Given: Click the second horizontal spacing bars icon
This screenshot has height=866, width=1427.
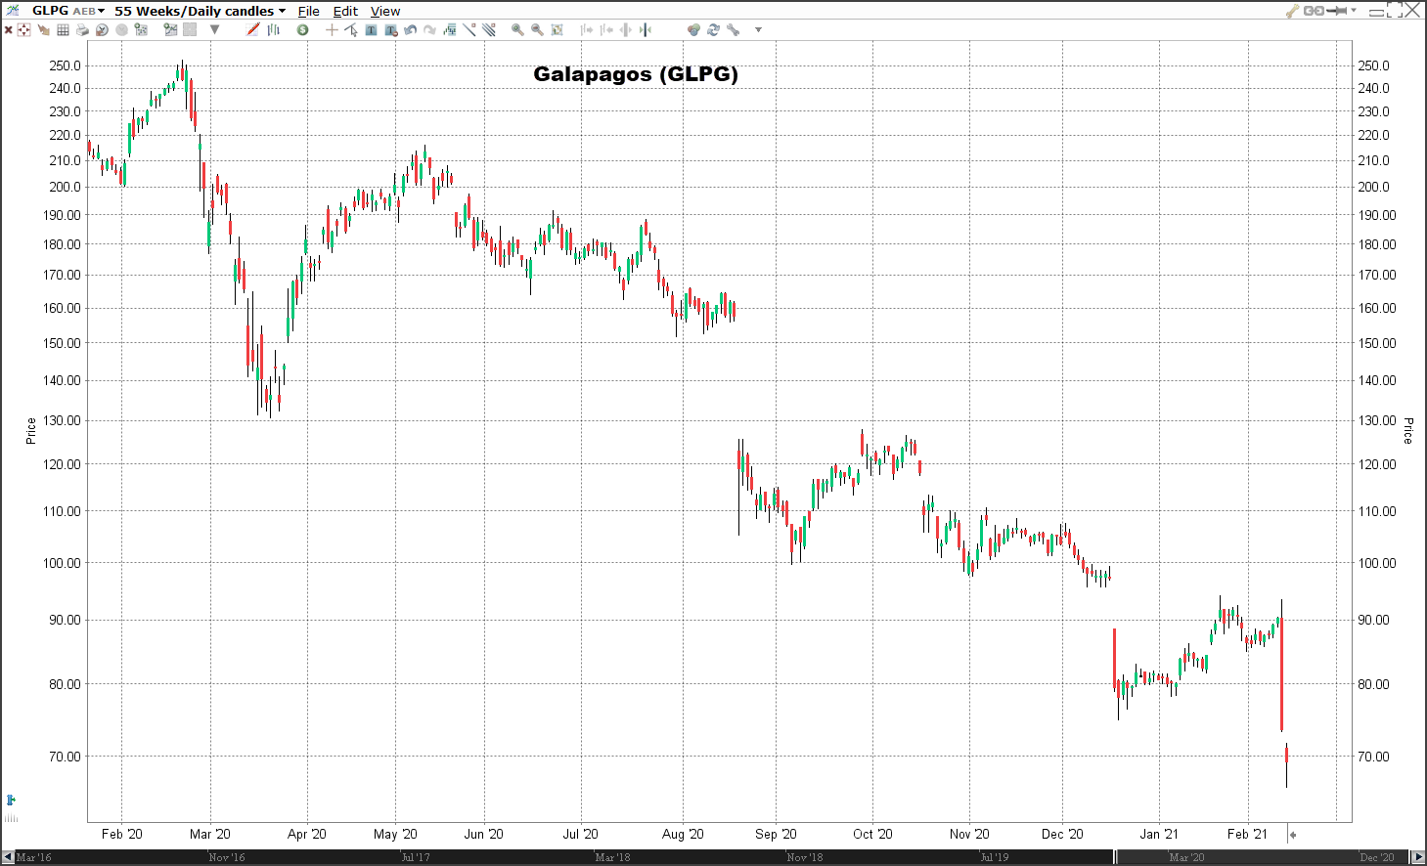Looking at the screenshot, I should [x=606, y=29].
